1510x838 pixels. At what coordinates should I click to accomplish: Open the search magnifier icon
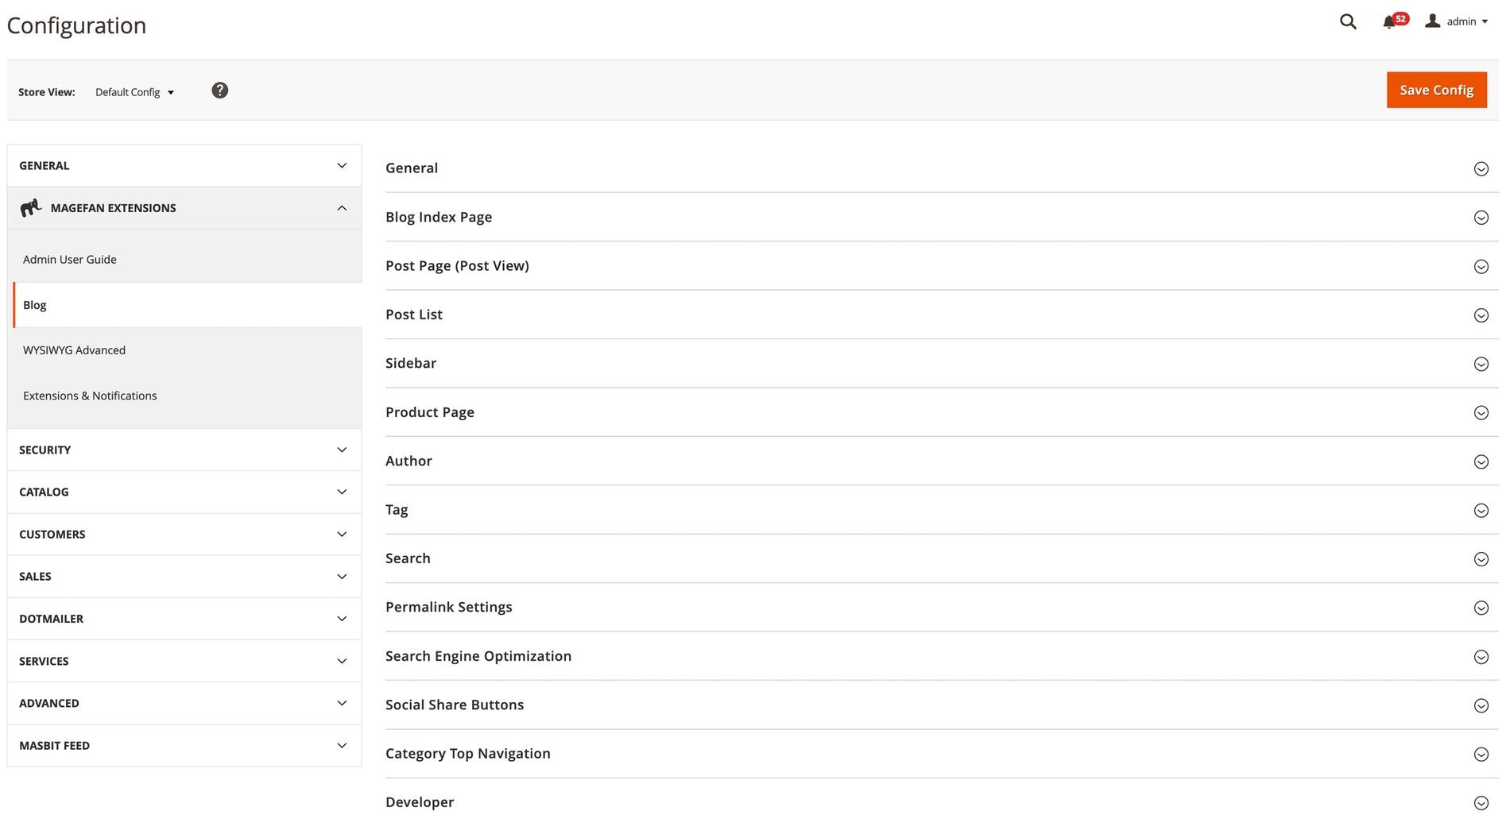click(x=1347, y=22)
